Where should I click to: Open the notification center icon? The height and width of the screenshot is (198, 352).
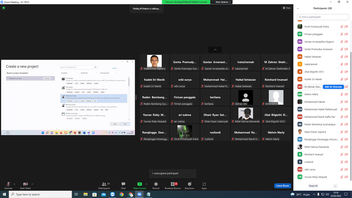[346, 194]
